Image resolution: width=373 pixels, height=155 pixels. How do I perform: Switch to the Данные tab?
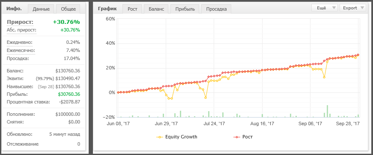click(x=41, y=9)
